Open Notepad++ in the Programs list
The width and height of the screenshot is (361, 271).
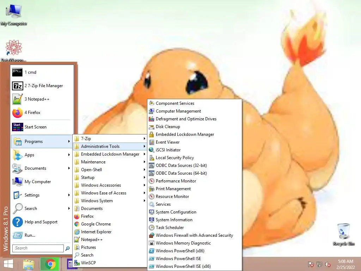(110, 240)
